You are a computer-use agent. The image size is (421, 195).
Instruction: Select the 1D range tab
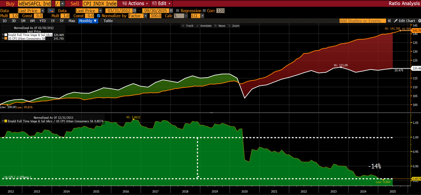coord(5,21)
